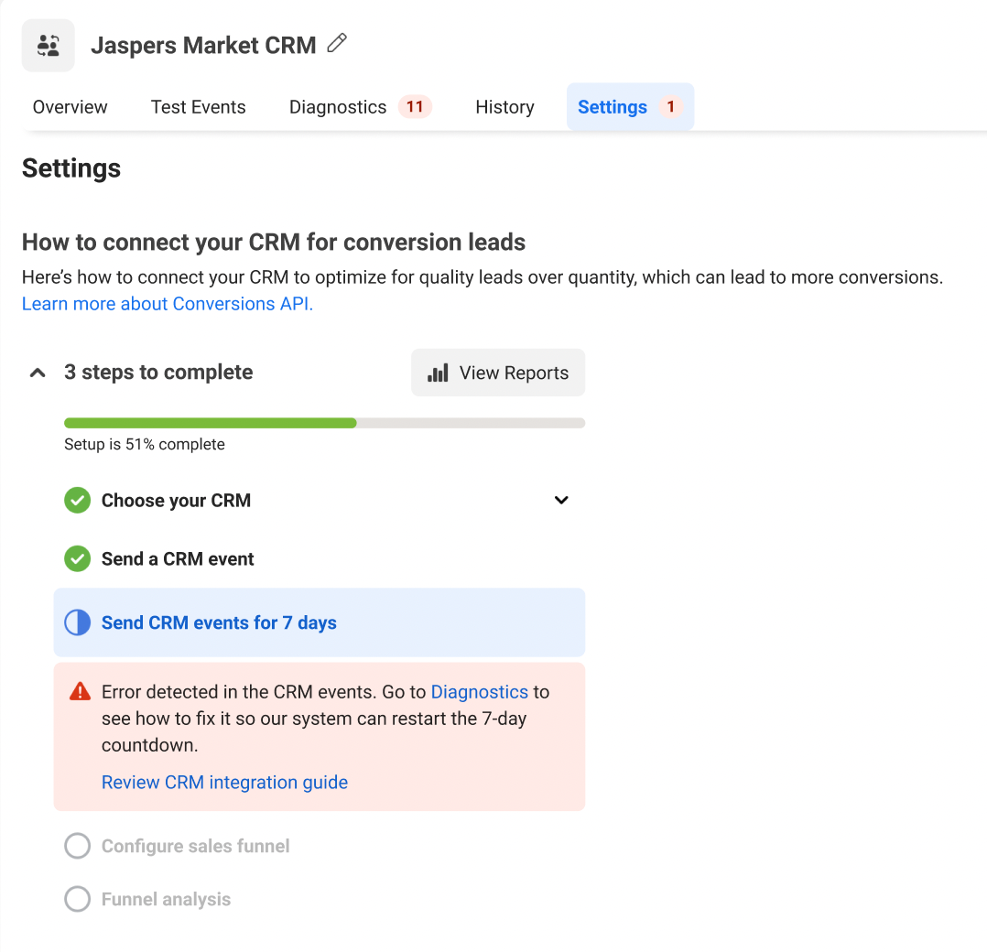Click the red warning triangle icon
The width and height of the screenshot is (987, 952).
[x=80, y=691]
